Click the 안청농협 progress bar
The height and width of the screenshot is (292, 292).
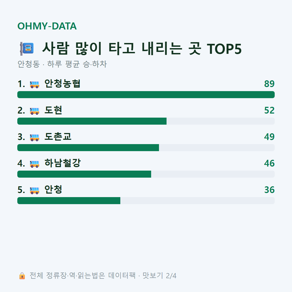pyautogui.click(x=146, y=95)
